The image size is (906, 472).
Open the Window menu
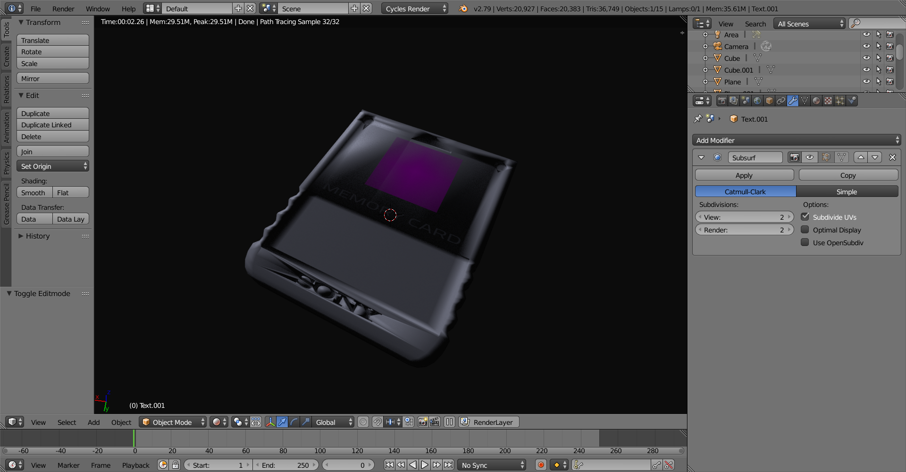[98, 8]
